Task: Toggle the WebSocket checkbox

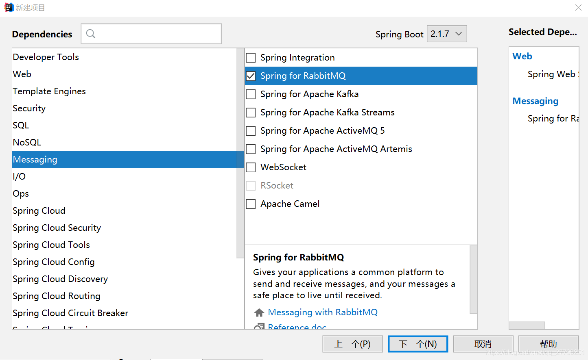Action: 251,167
